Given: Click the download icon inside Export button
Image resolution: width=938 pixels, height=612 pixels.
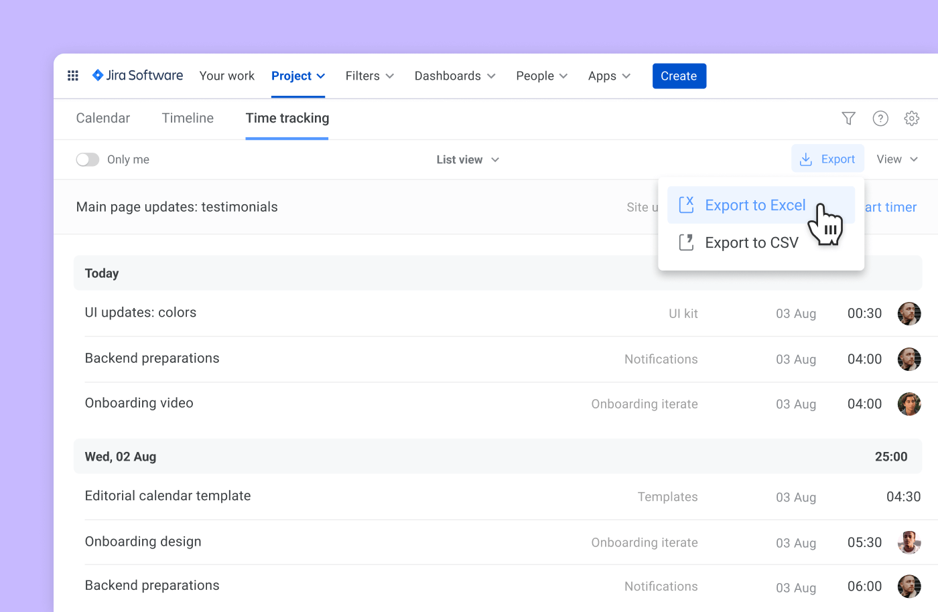Looking at the screenshot, I should click(x=807, y=159).
